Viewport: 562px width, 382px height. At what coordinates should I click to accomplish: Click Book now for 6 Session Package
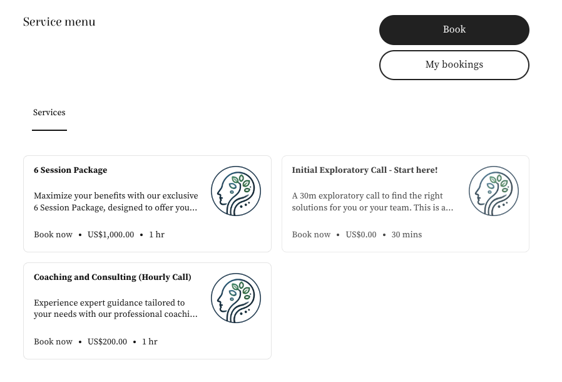coord(53,235)
